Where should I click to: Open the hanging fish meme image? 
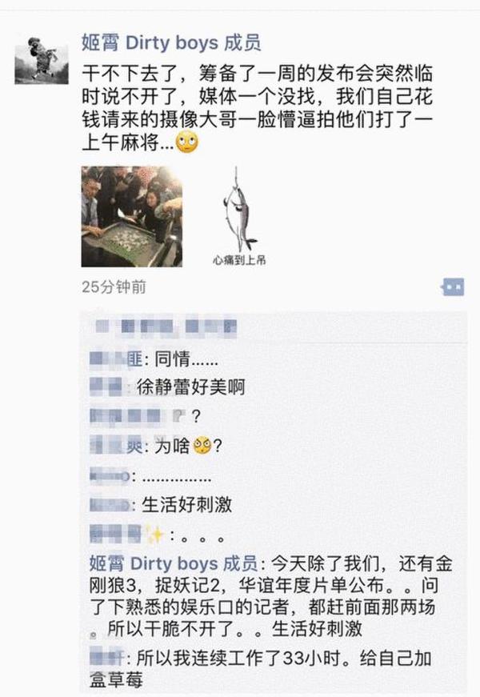(239, 217)
